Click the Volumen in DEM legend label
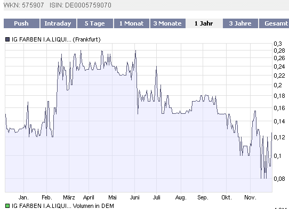 tap(93, 206)
